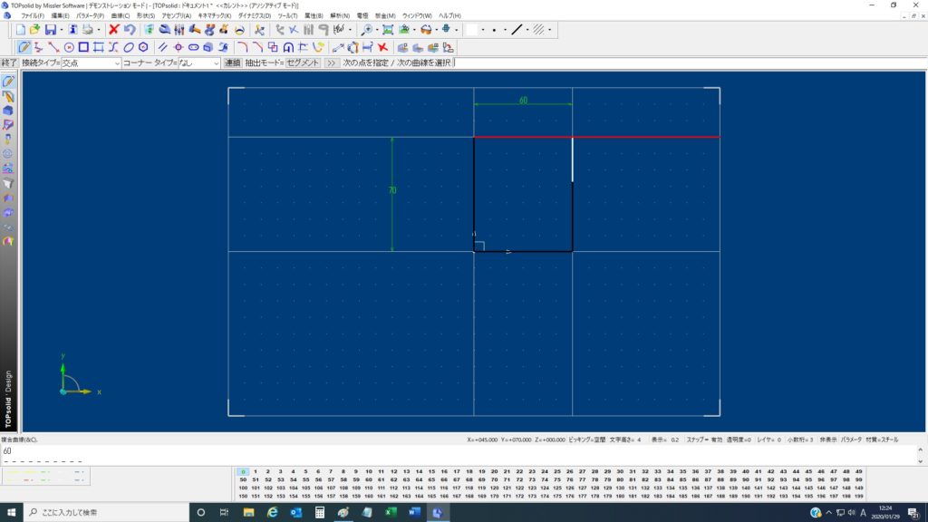Screen dimensions: 928x522
Task: Open the zoom tool dropdown arrow
Action: click(377, 30)
